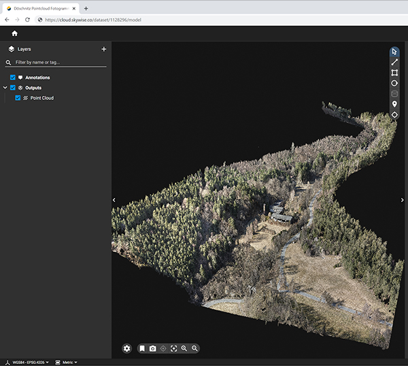Select the Annotations layer label
This screenshot has height=366, width=408.
(x=37, y=78)
